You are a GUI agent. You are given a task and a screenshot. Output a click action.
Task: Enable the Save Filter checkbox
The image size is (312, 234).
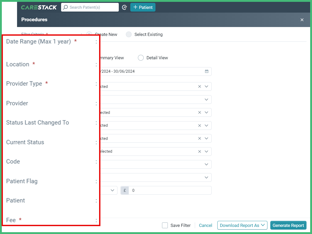click(165, 225)
